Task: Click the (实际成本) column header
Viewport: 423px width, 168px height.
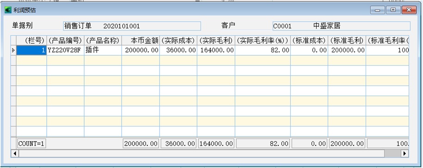Action: (x=178, y=41)
